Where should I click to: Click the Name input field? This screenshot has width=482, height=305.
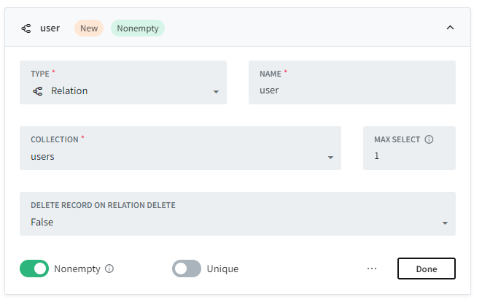pos(351,90)
